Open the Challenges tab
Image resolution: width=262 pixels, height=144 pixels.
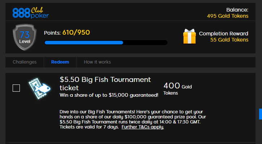25,62
